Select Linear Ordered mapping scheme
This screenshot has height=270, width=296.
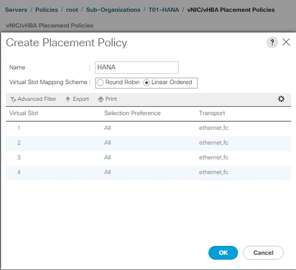[x=147, y=82]
